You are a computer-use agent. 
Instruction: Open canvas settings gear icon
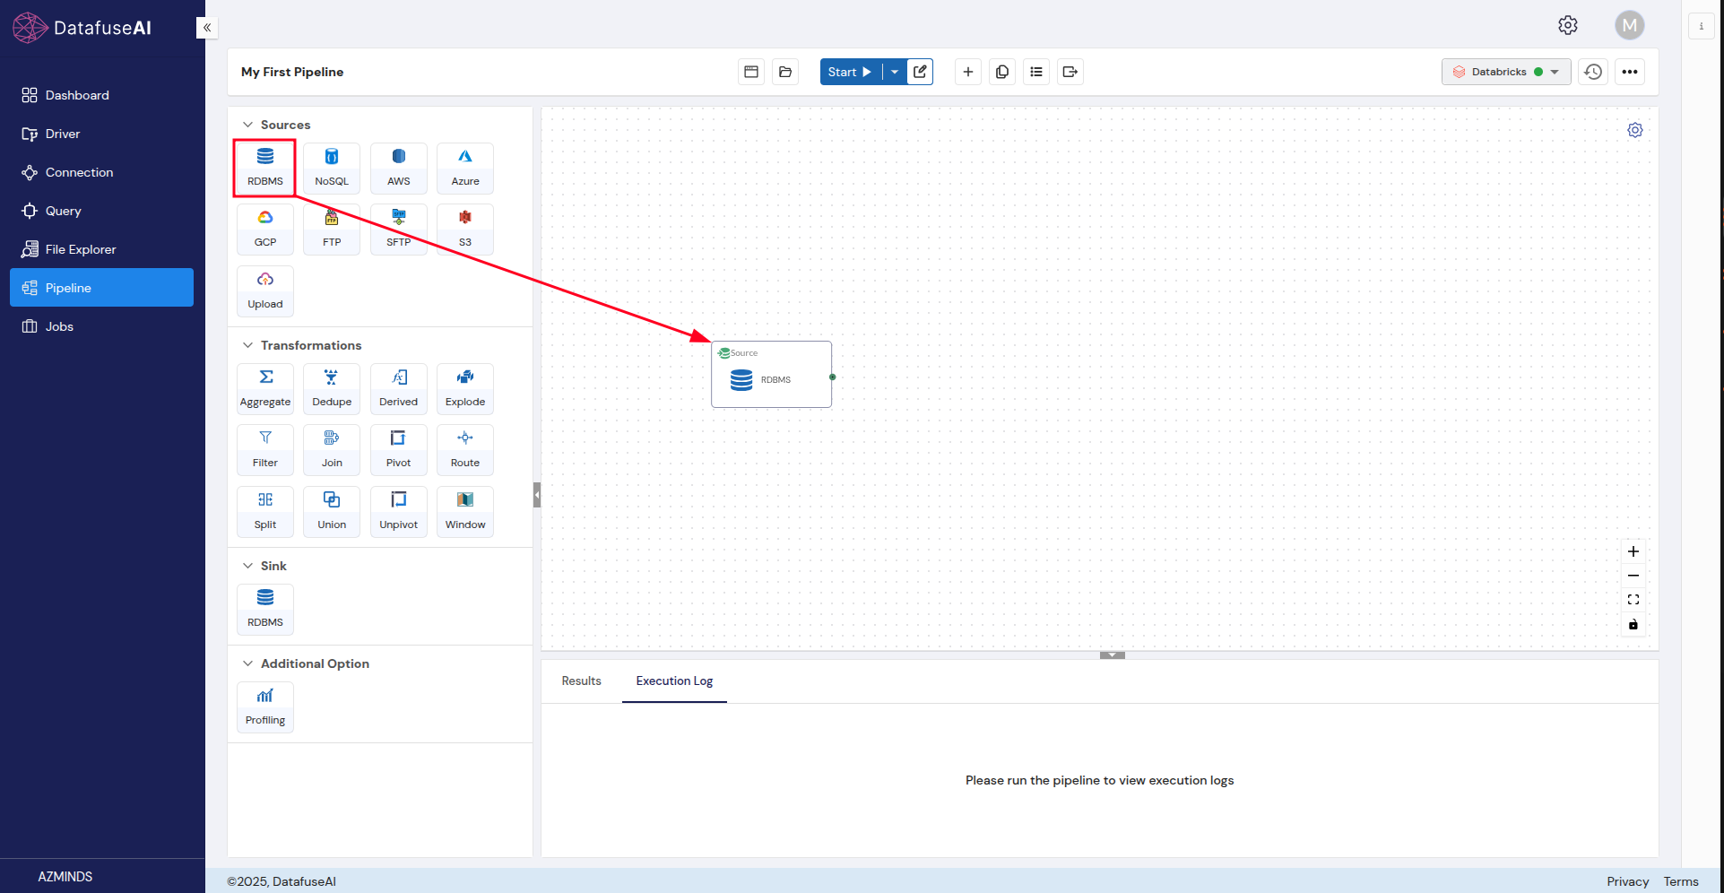pyautogui.click(x=1634, y=130)
